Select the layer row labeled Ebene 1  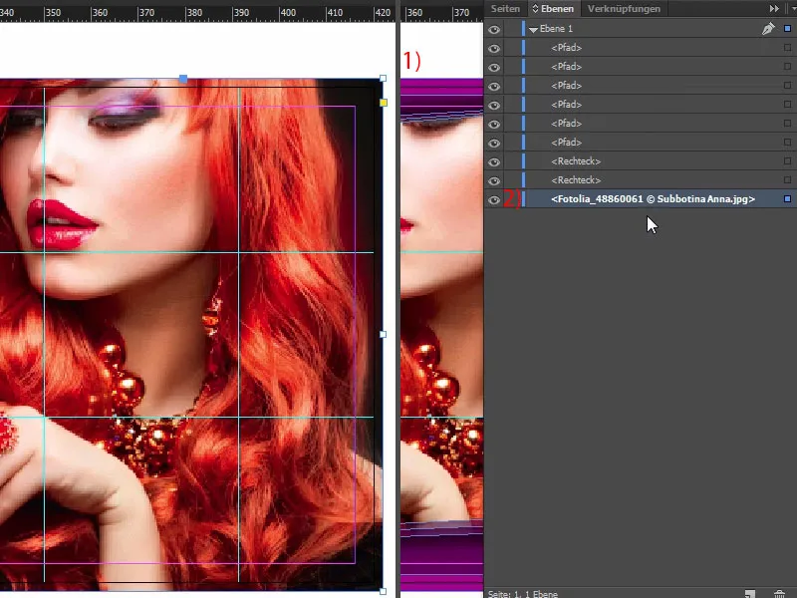pyautogui.click(x=641, y=29)
